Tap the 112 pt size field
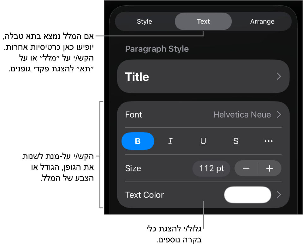Screen dimensions: 303x245 211,168
